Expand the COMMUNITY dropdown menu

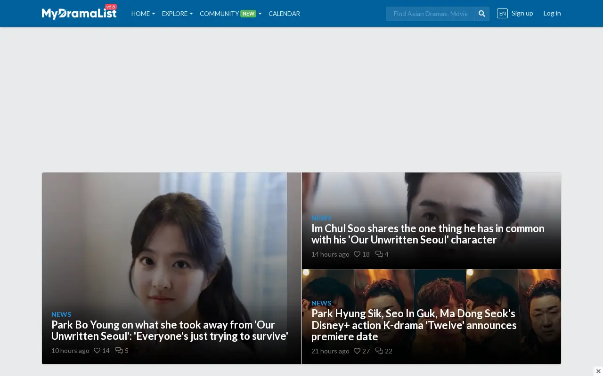point(231,14)
